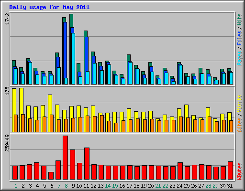This screenshot has width=245, height=191.
Task: Select the red KBytes bar for day 9
Action: (x=72, y=165)
